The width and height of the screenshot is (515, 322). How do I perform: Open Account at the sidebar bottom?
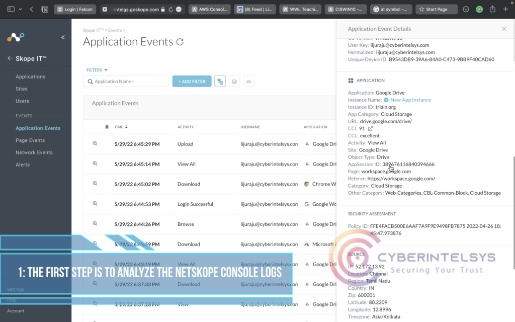(x=16, y=311)
